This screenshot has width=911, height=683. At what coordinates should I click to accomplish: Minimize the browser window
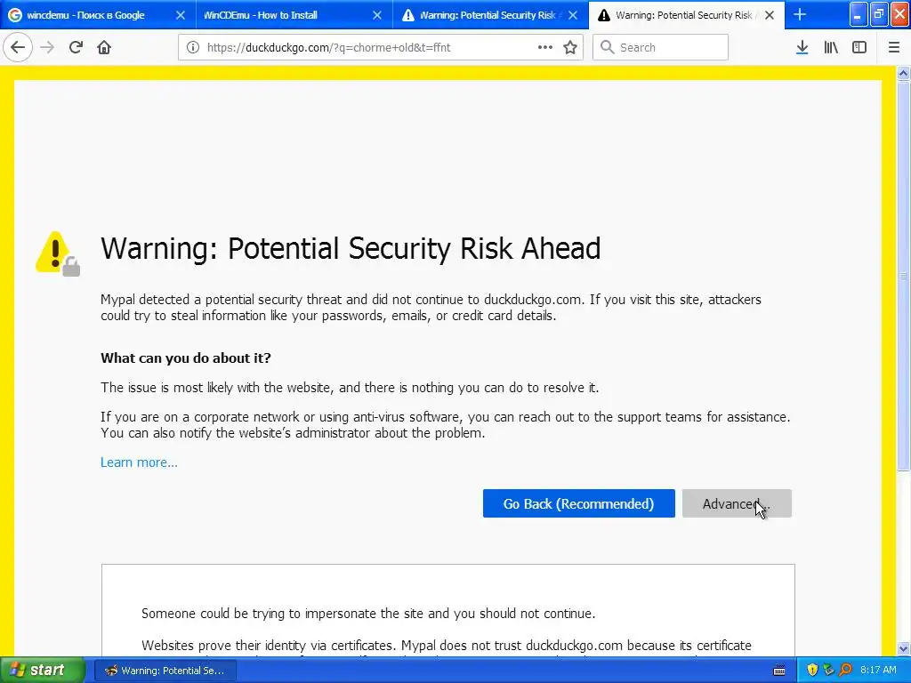coord(859,14)
